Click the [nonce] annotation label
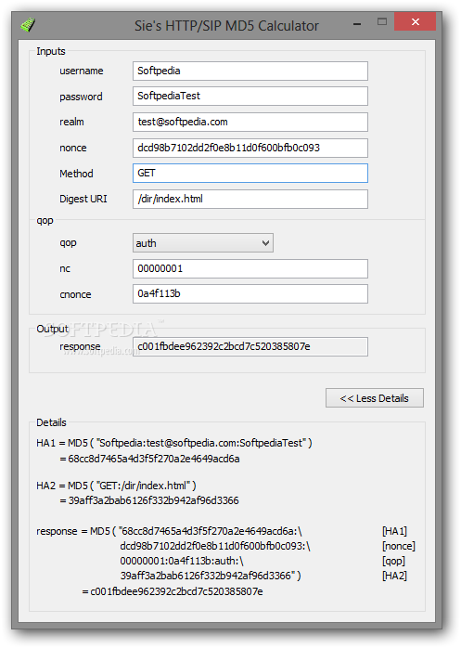The image size is (461, 648). click(x=399, y=546)
